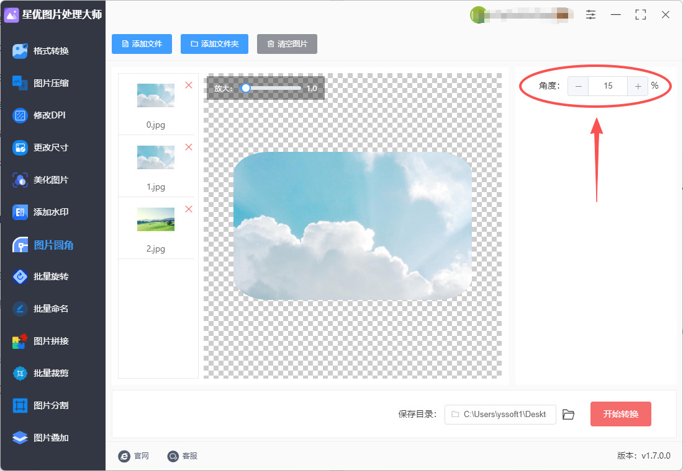This screenshot has height=471, width=683.
Task: Open the 添加水印 watermark tool
Action: point(41,212)
